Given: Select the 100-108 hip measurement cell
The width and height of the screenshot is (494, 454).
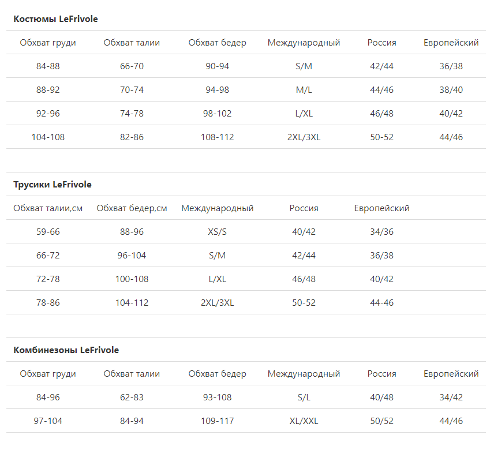Looking at the screenshot, I should coord(132,279).
